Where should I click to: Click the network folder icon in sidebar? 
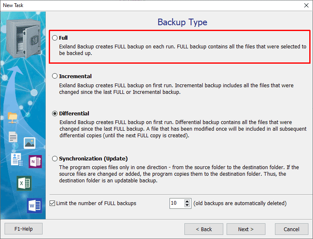12,118
